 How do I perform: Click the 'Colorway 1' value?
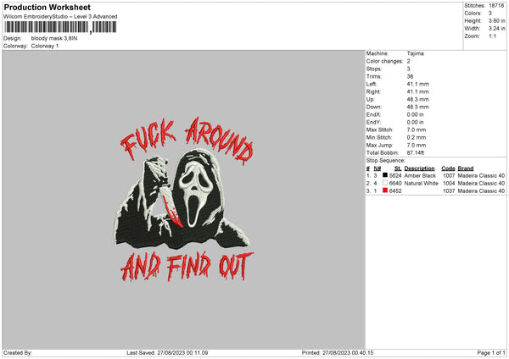tap(45, 46)
